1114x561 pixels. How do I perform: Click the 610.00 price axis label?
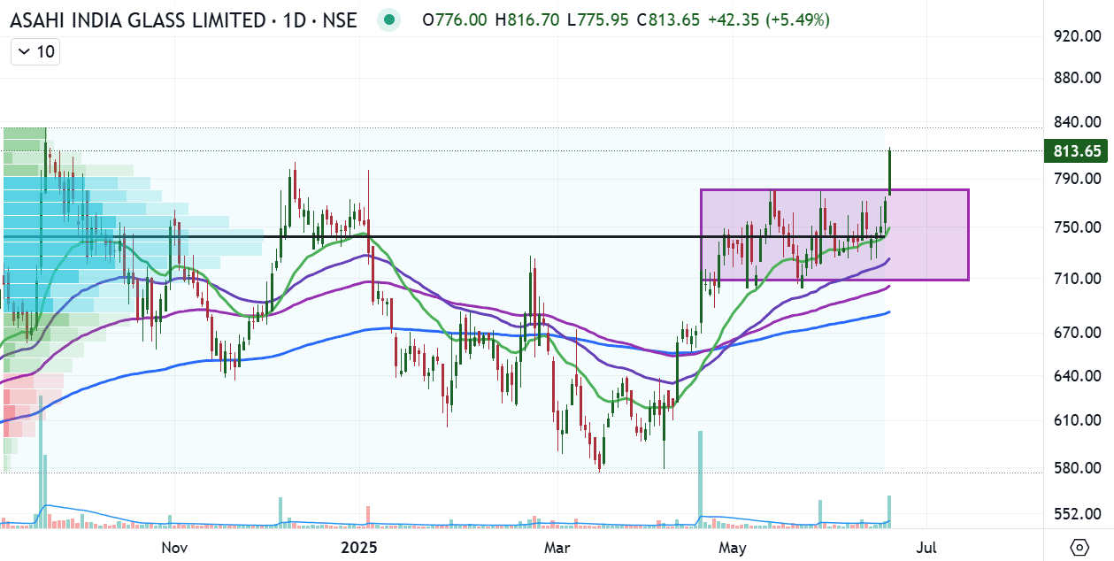click(1077, 420)
